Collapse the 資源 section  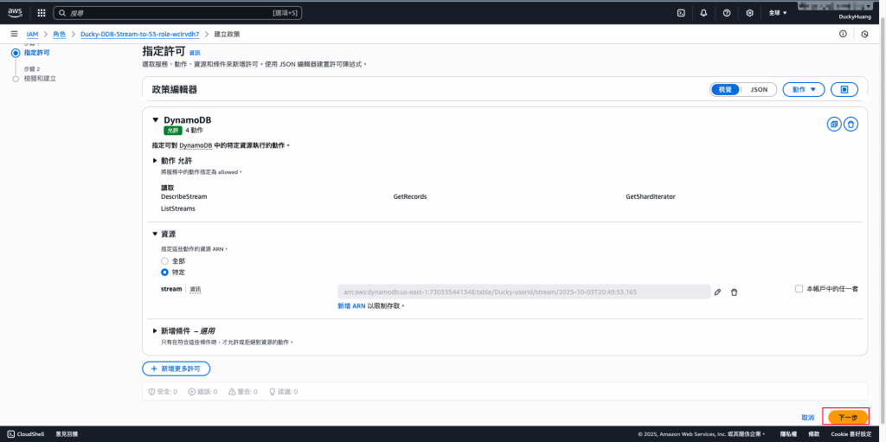154,234
